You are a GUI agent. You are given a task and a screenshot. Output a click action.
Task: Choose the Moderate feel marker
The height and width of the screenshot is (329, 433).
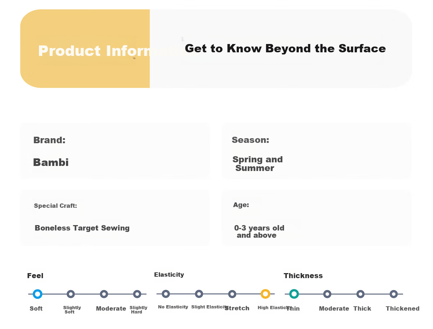(x=104, y=294)
